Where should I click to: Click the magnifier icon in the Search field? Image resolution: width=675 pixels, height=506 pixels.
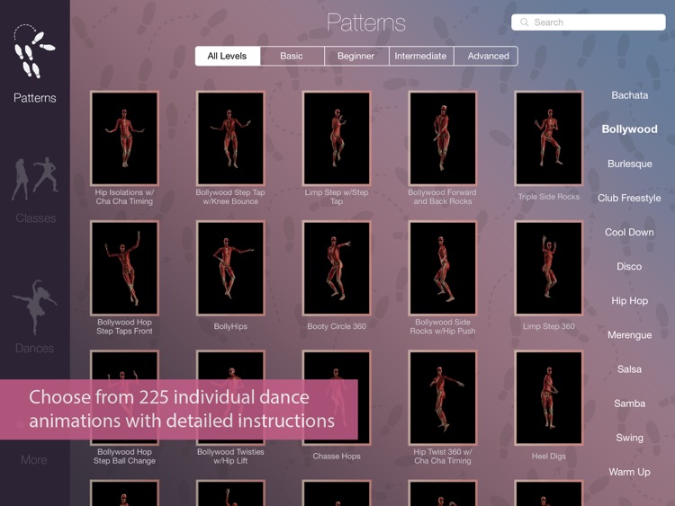pyautogui.click(x=524, y=22)
